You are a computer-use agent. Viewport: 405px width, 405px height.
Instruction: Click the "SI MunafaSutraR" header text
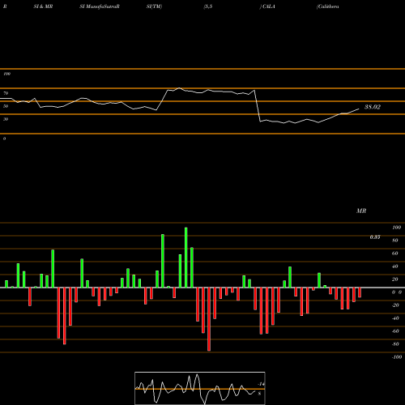(100, 6)
